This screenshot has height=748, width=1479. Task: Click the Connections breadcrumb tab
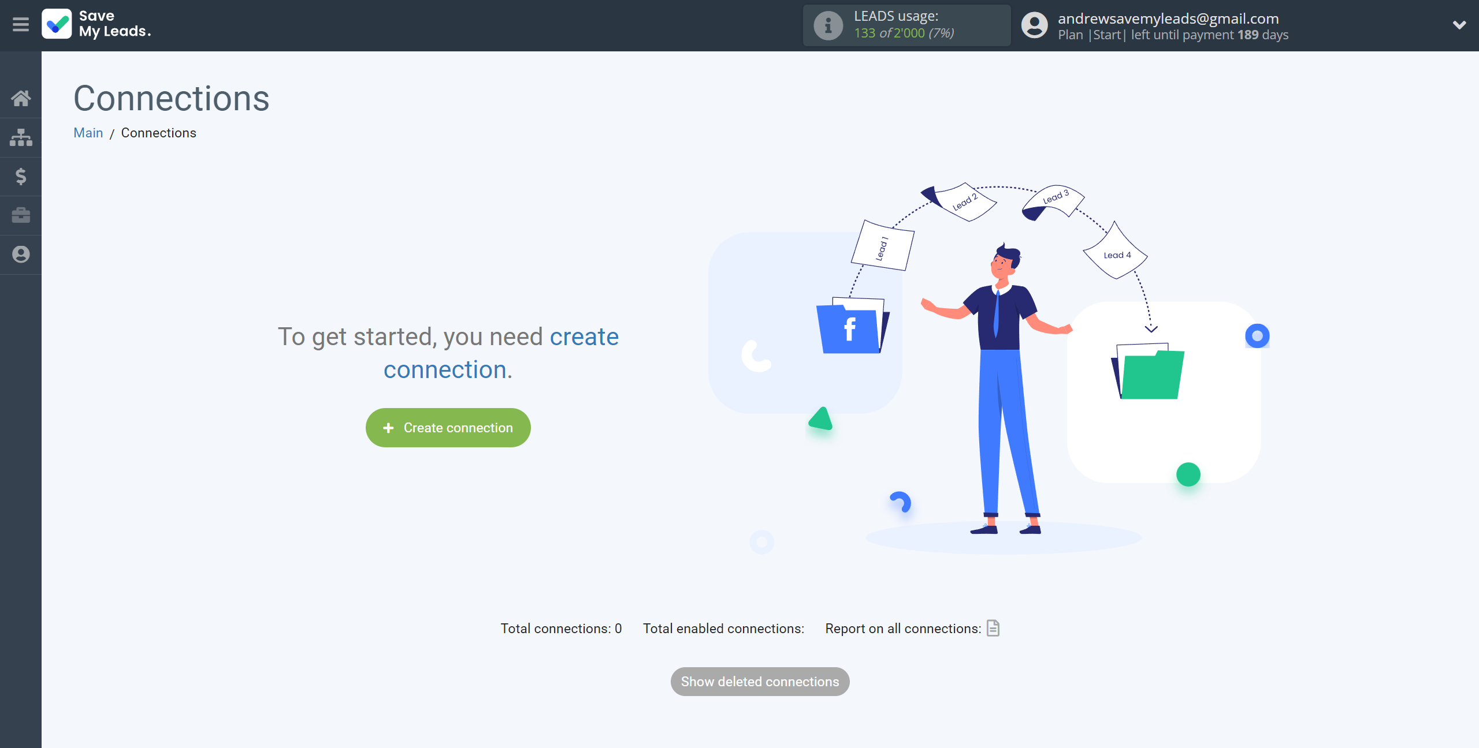[158, 133]
